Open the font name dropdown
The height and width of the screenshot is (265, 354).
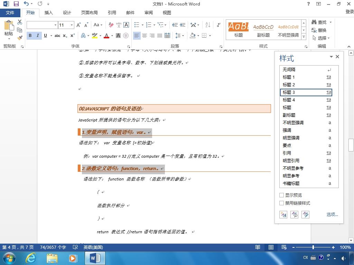click(x=55, y=25)
